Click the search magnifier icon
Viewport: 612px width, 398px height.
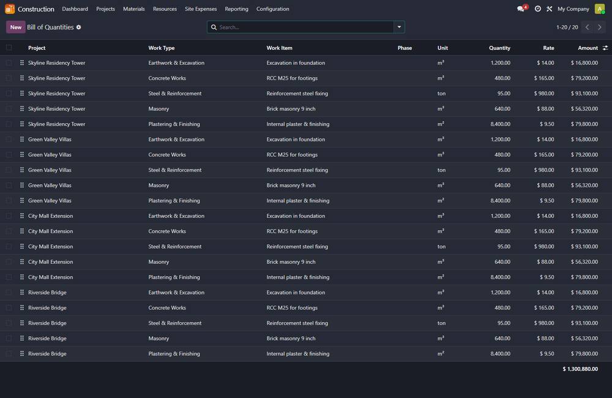point(214,28)
